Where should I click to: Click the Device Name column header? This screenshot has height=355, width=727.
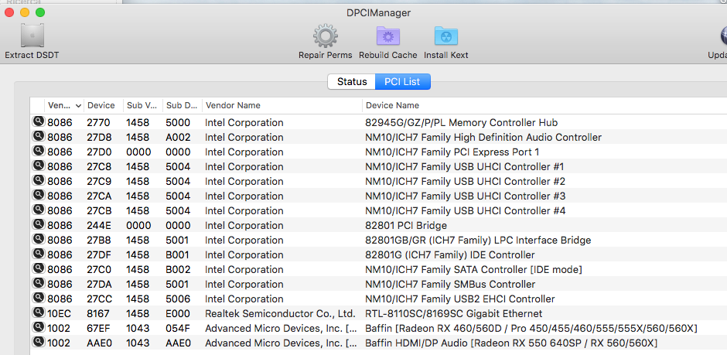(x=544, y=105)
